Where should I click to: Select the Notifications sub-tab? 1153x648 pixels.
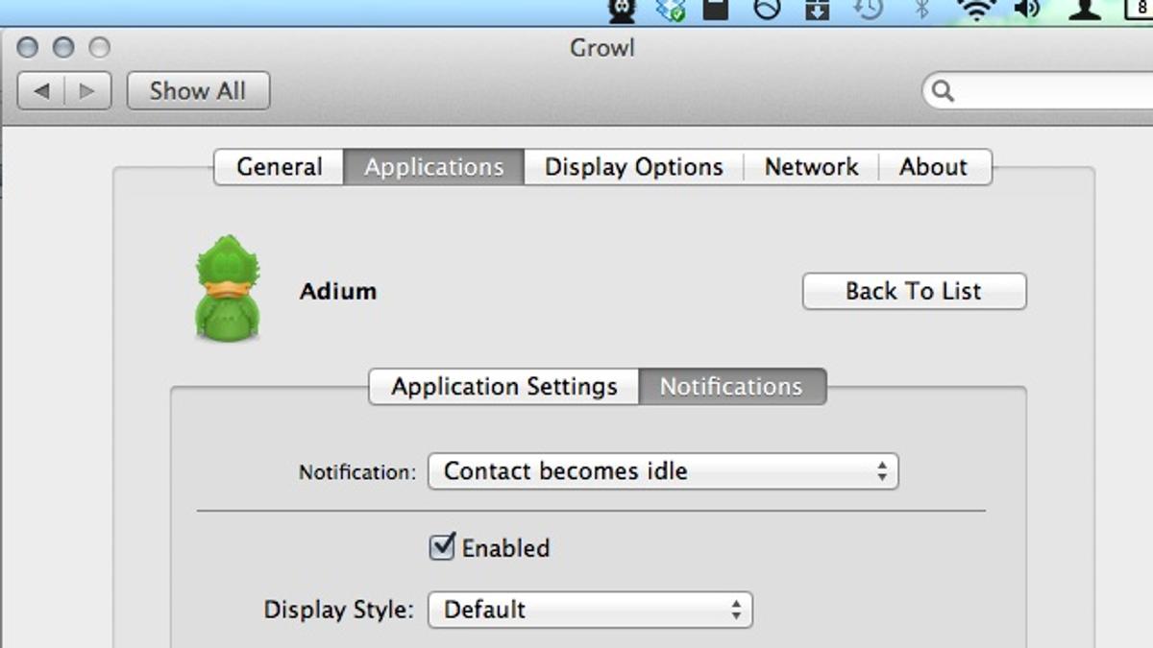(x=731, y=387)
